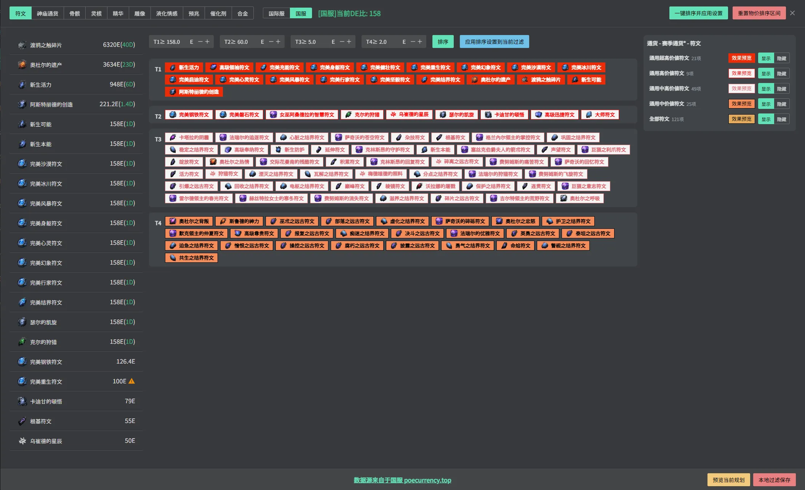Screen dimensions: 805x490
Task: Increase the T3 threshold with plus
Action: pyautogui.click(x=349, y=41)
